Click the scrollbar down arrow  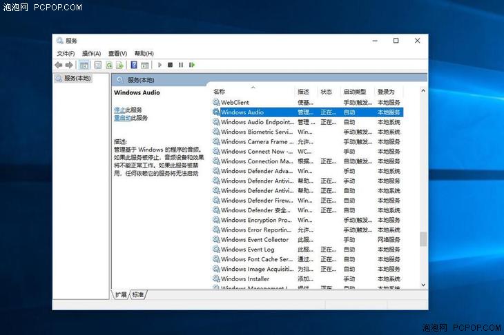point(423,285)
